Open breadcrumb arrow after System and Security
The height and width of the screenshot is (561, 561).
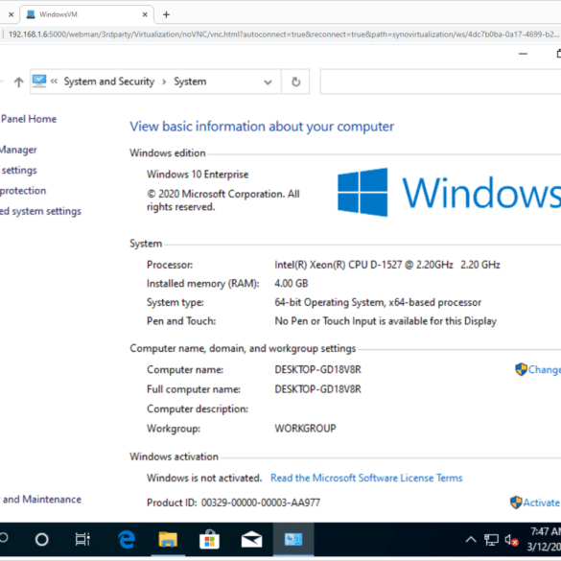coord(164,82)
